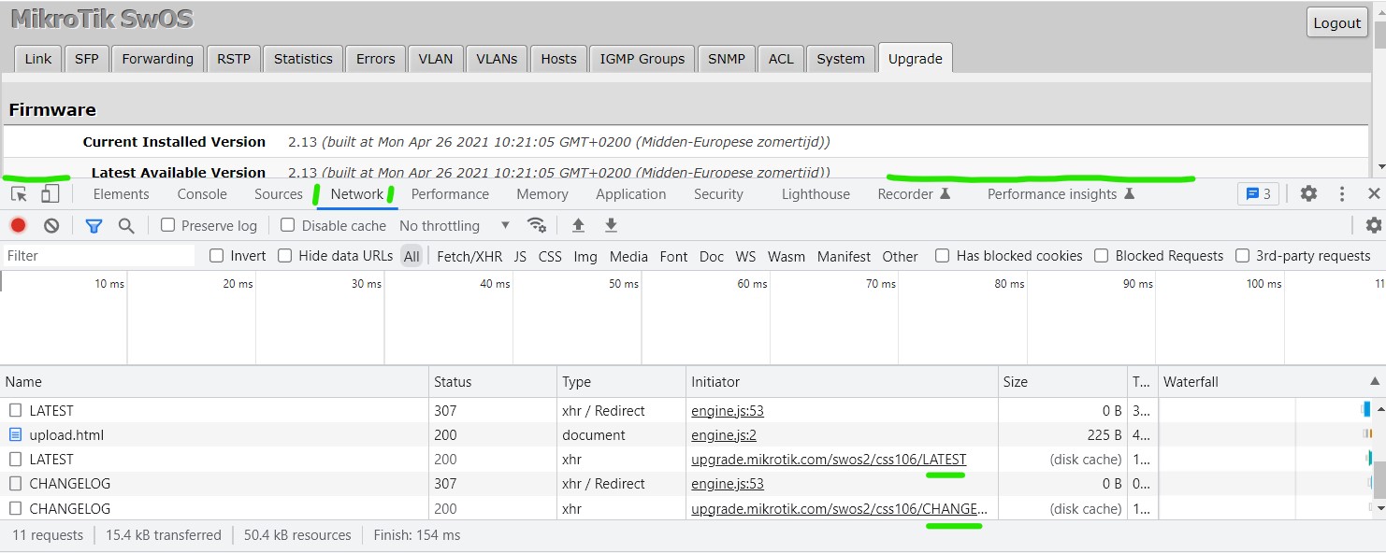Toggle the blue filter funnel icon
The height and width of the screenshot is (553, 1386).
(x=94, y=225)
